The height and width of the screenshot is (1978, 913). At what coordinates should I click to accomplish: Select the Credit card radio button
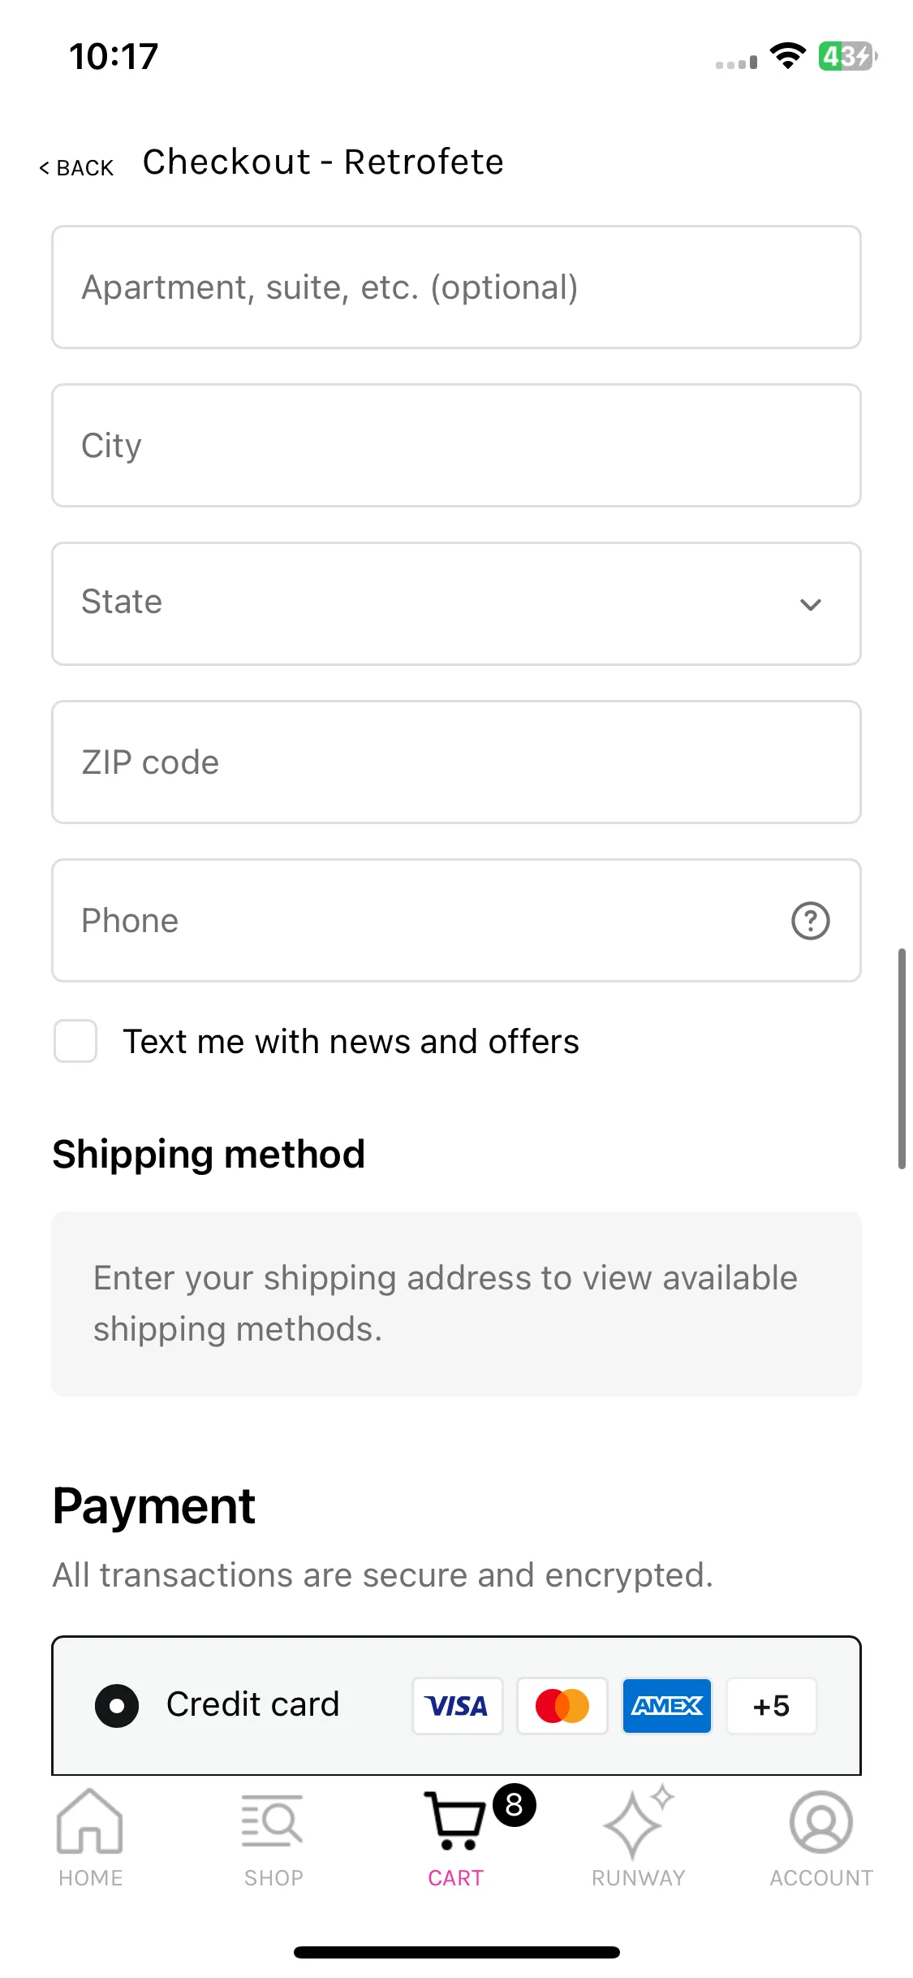pyautogui.click(x=117, y=1706)
